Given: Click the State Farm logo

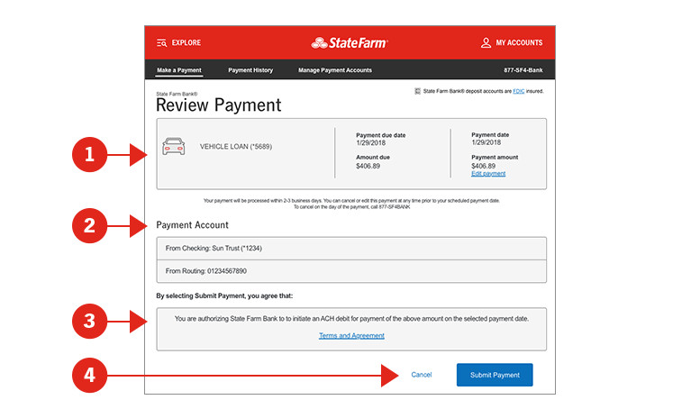Looking at the screenshot, I should coord(350,43).
